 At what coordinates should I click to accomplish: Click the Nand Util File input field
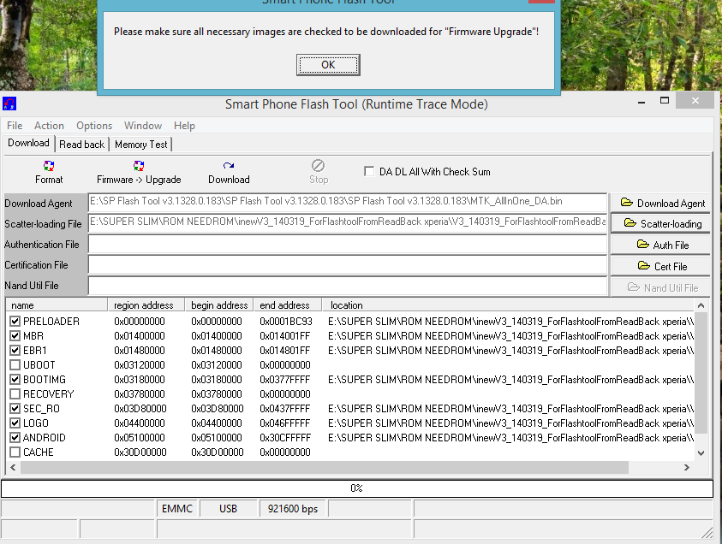tap(348, 286)
